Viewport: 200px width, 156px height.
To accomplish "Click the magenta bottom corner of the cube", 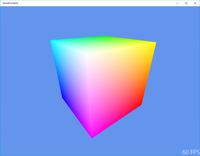I will tap(92, 137).
